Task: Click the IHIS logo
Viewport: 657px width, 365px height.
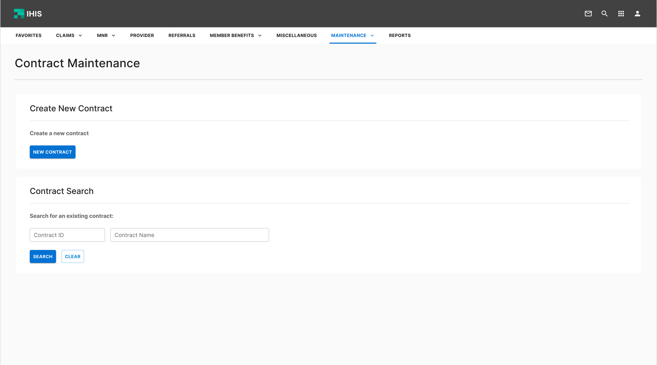Action: 28,14
